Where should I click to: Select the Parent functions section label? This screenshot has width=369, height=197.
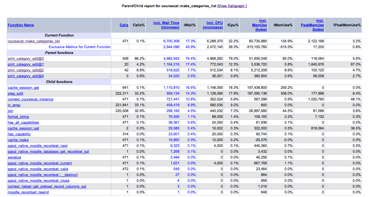(59, 53)
